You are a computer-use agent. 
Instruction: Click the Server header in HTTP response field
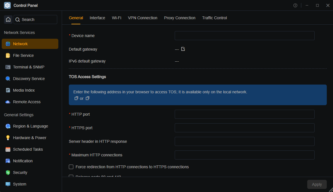(244, 141)
